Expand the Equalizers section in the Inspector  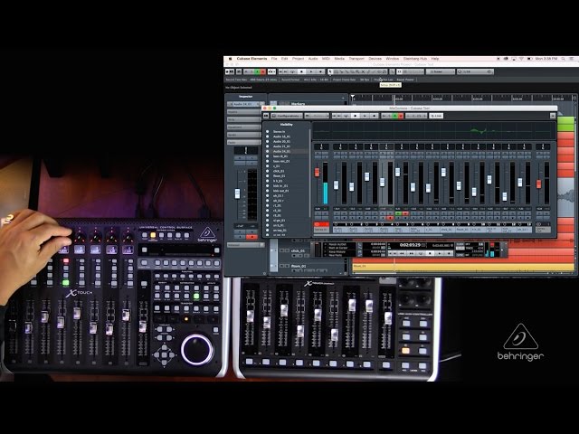point(243,127)
